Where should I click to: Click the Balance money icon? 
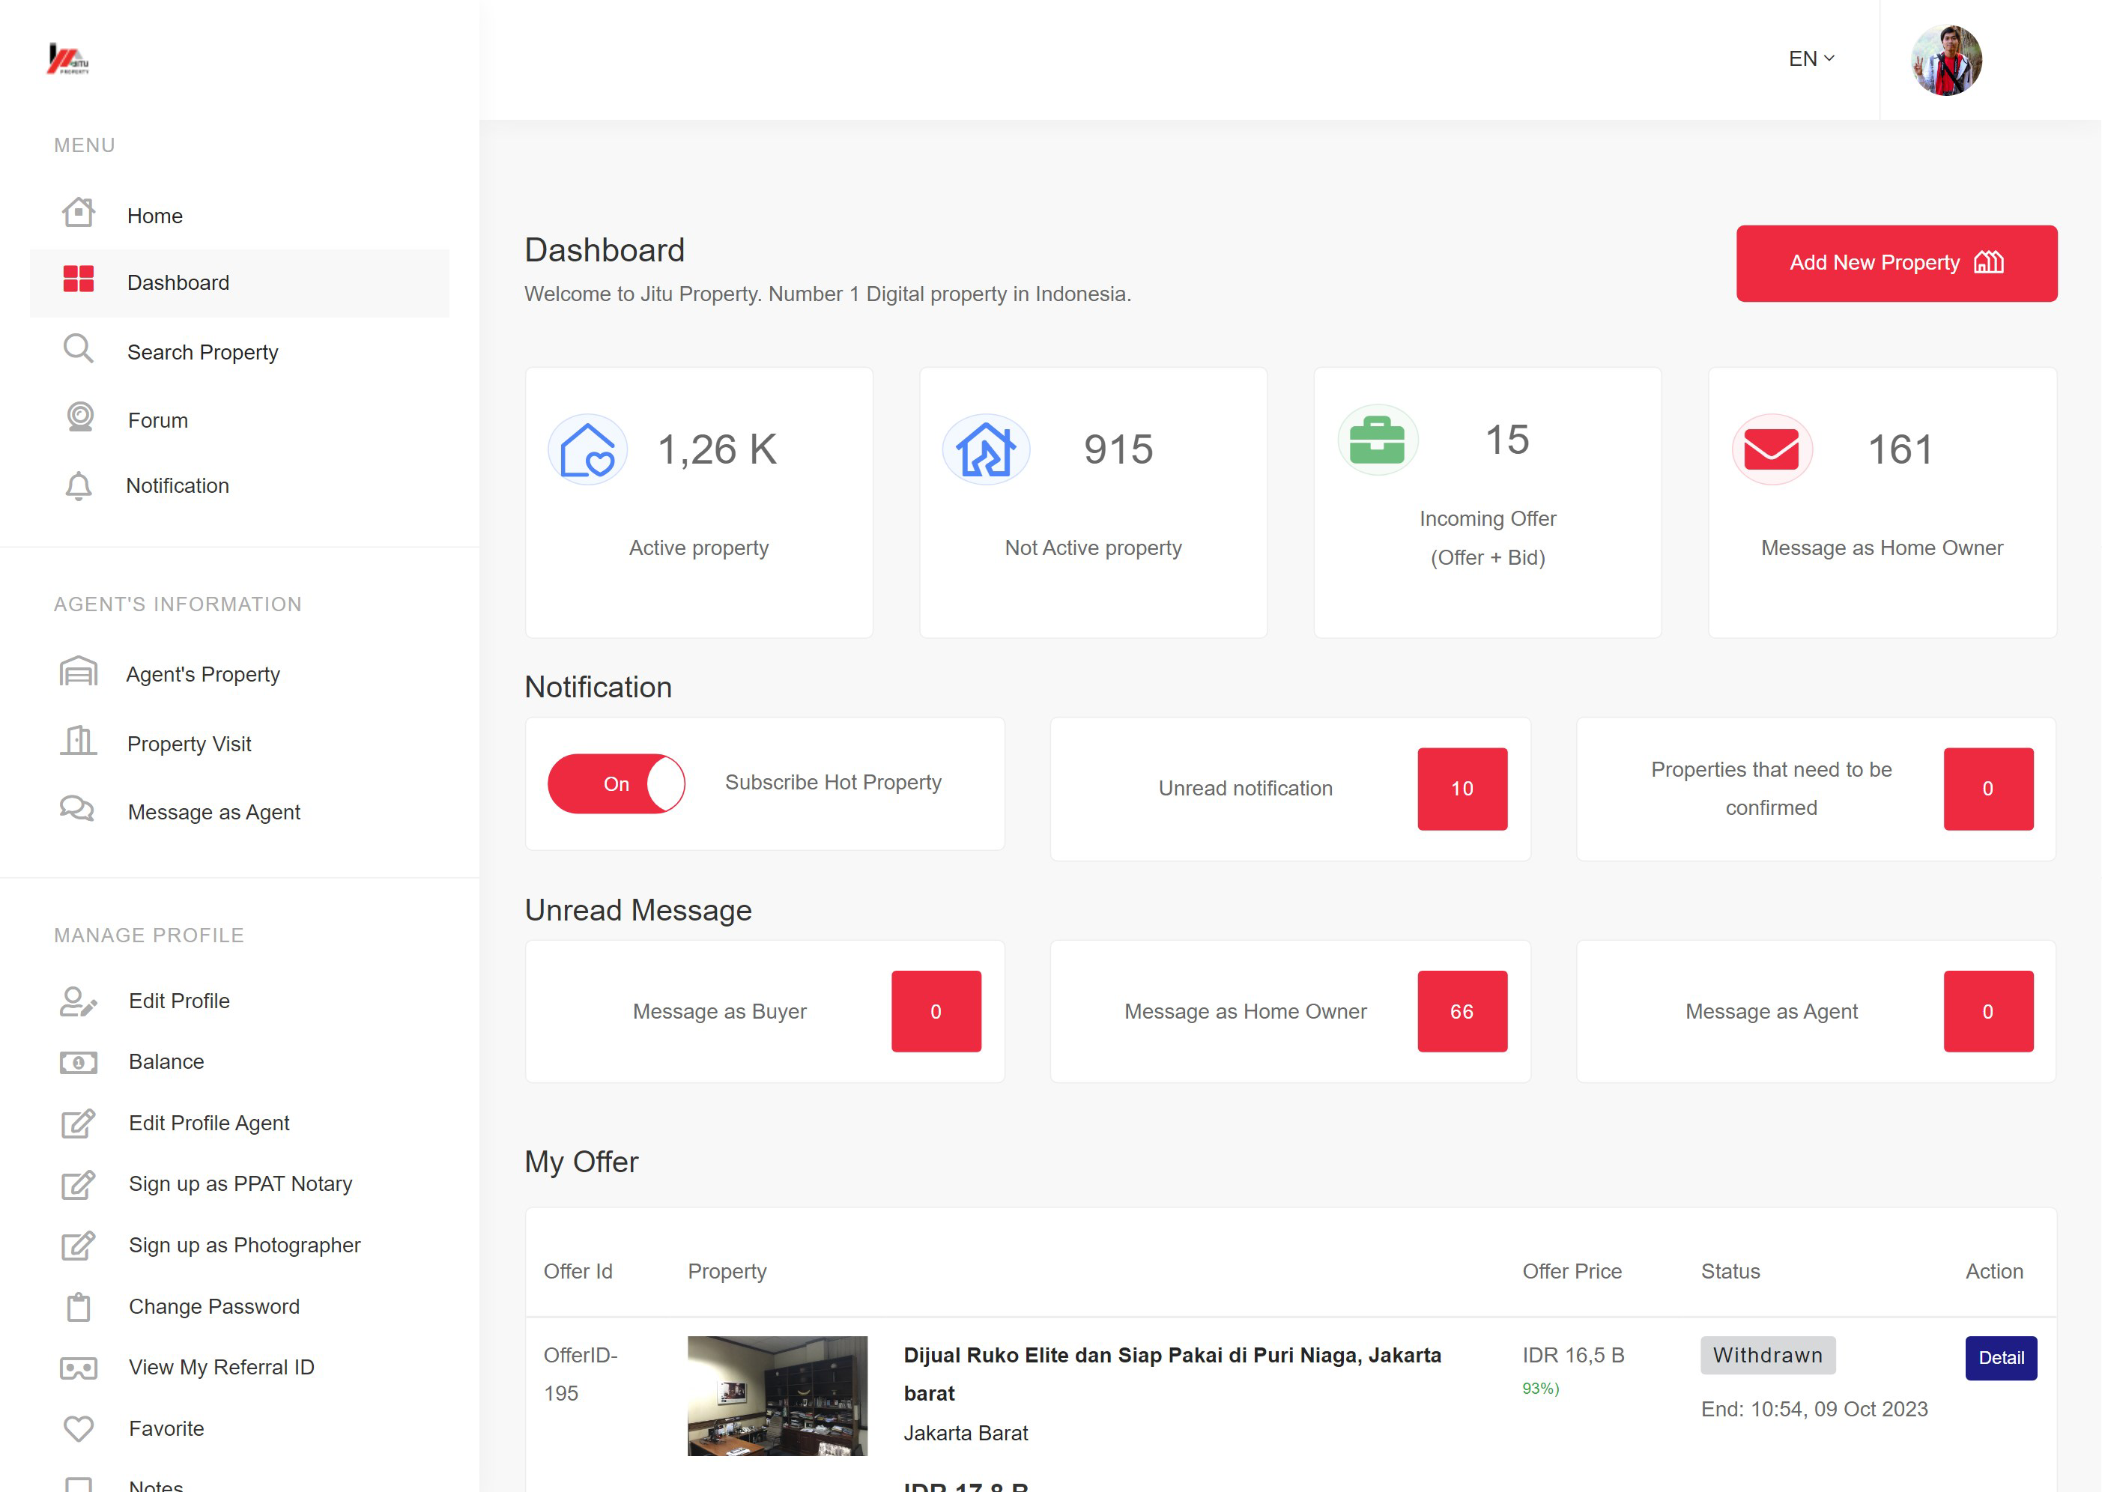click(x=78, y=1063)
